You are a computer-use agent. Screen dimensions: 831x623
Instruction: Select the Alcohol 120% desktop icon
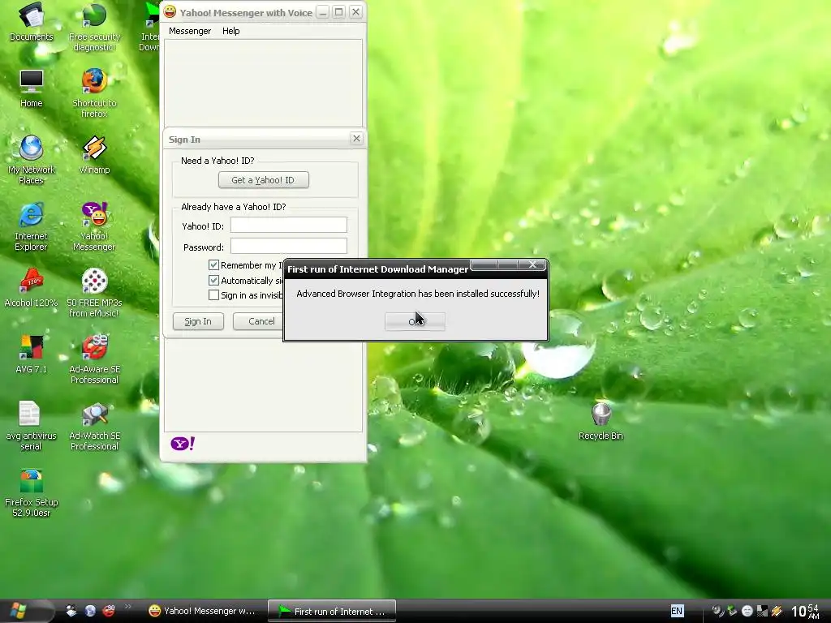(32, 288)
